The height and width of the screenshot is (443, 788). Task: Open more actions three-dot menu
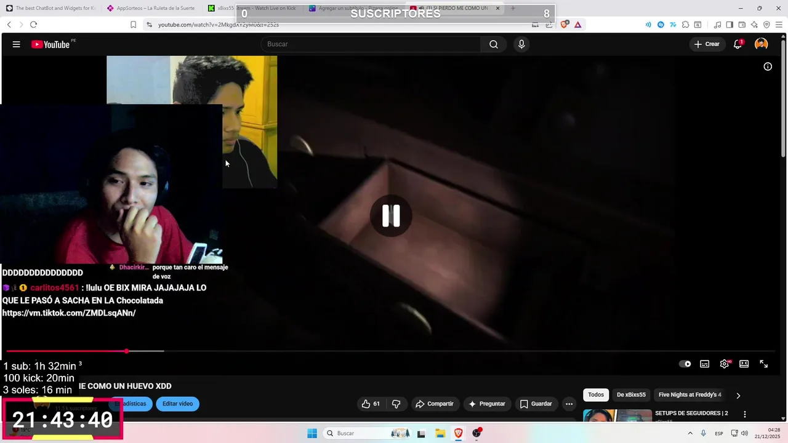coord(569,404)
